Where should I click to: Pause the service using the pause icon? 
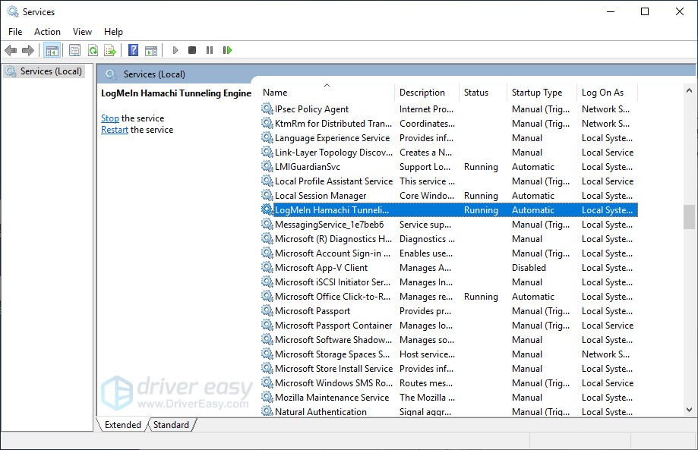[210, 50]
